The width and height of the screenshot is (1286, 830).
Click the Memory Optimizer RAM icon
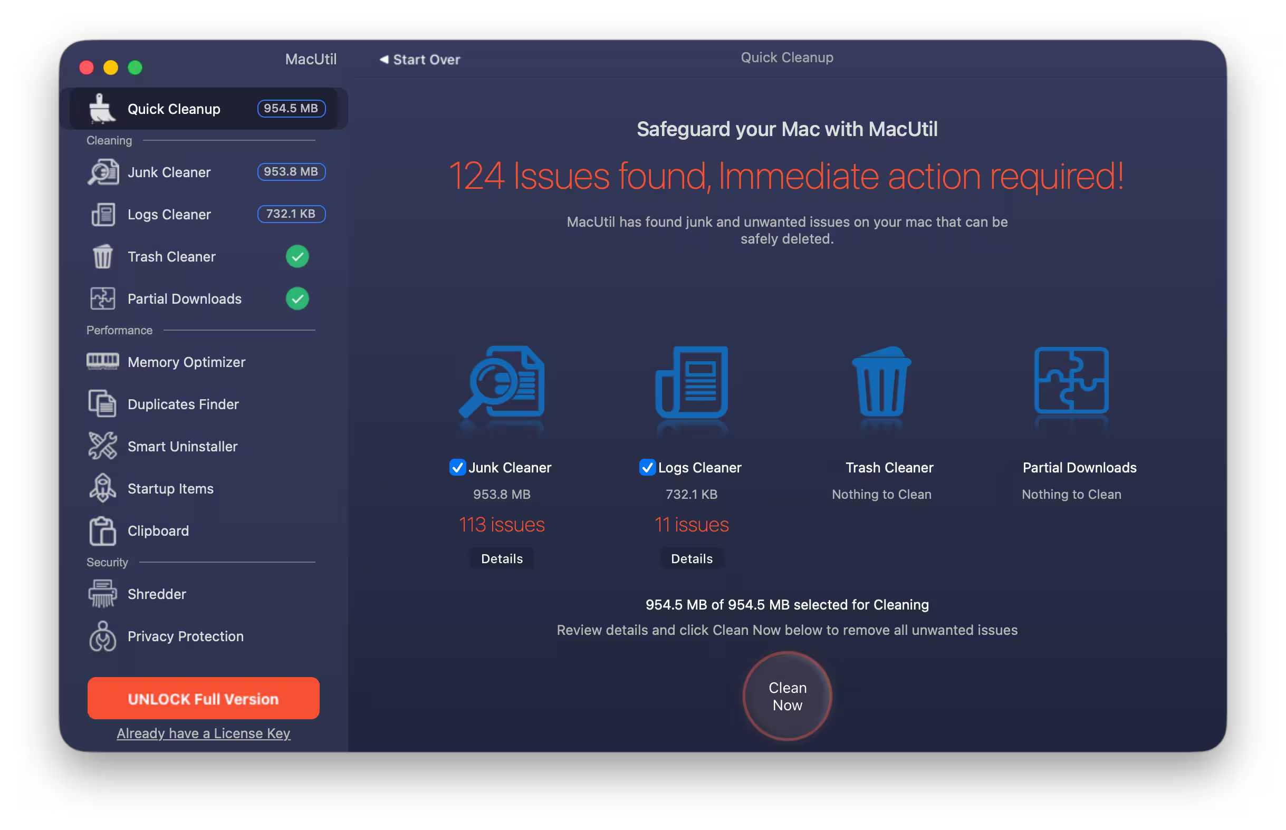coord(102,361)
